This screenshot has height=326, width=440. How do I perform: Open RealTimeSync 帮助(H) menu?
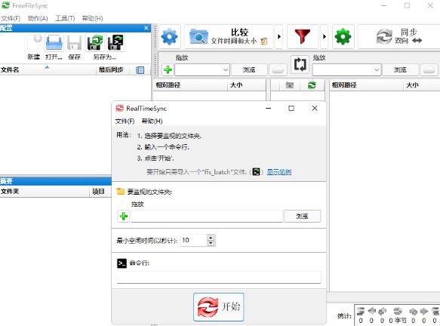pyautogui.click(x=152, y=121)
